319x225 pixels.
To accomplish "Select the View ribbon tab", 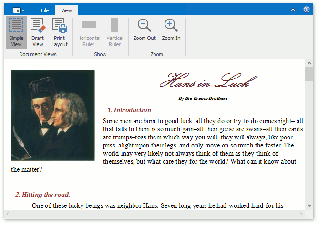I will (x=67, y=10).
